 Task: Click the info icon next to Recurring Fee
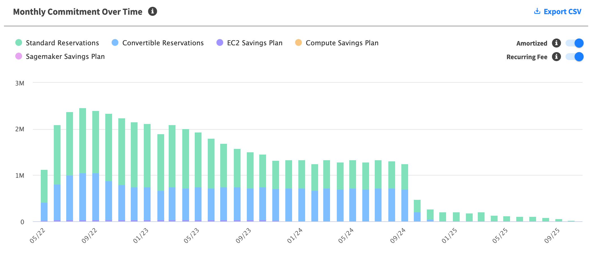(x=556, y=57)
